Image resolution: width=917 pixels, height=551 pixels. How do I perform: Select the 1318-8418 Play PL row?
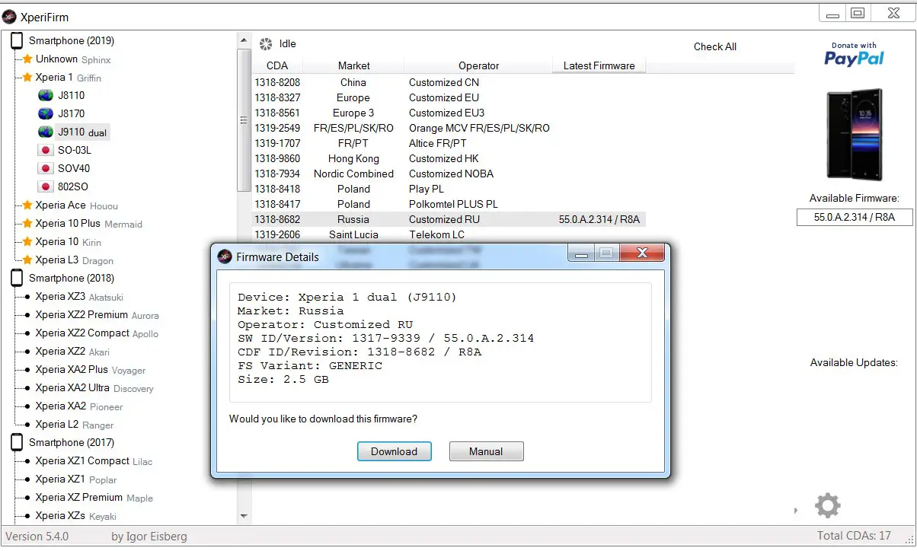click(x=449, y=189)
